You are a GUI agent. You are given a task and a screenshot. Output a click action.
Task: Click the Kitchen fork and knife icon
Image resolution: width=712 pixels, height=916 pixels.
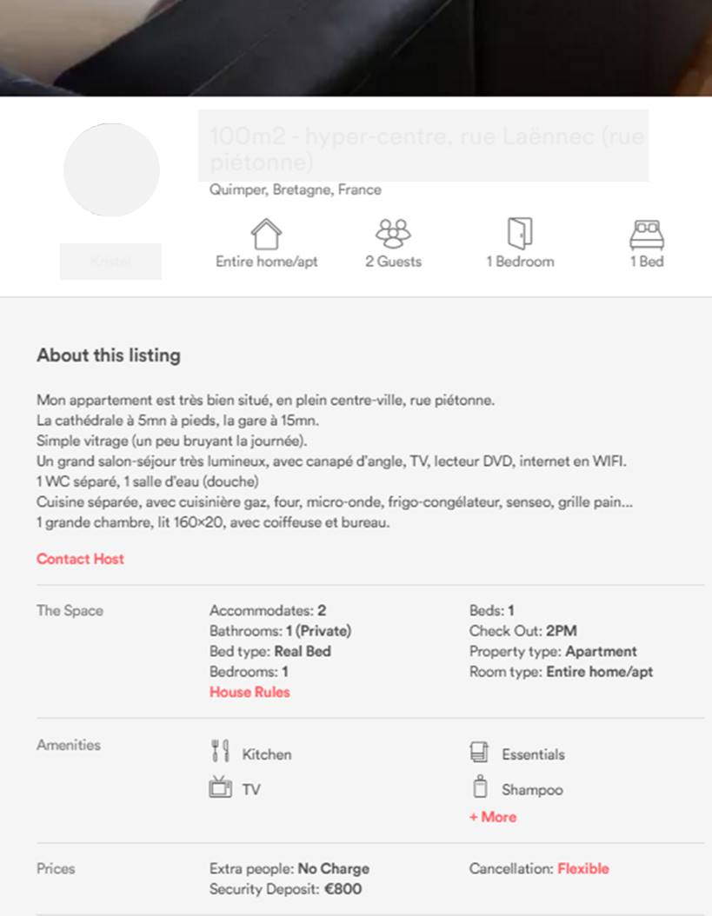point(220,753)
